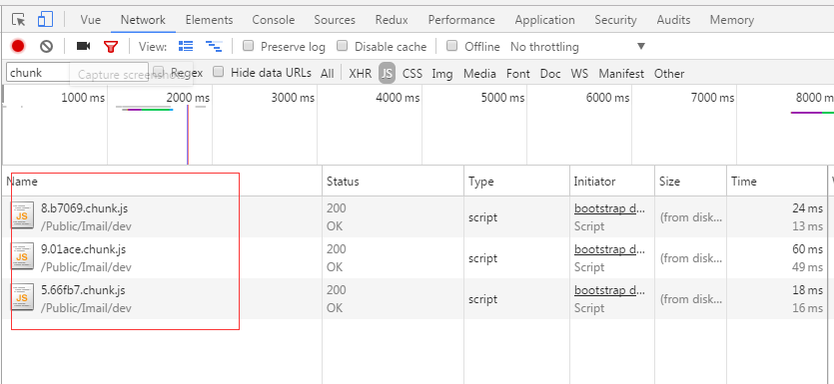Enable the Preserve log checkbox
This screenshot has width=834, height=384.
coord(248,46)
